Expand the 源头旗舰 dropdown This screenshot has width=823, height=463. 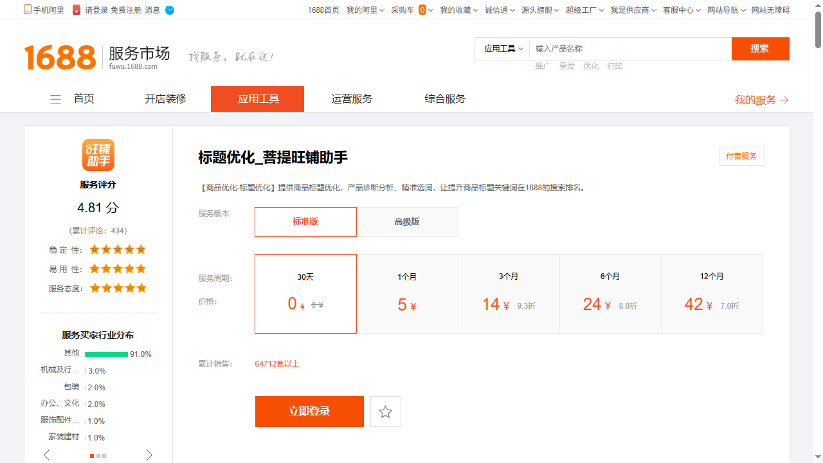pyautogui.click(x=540, y=10)
